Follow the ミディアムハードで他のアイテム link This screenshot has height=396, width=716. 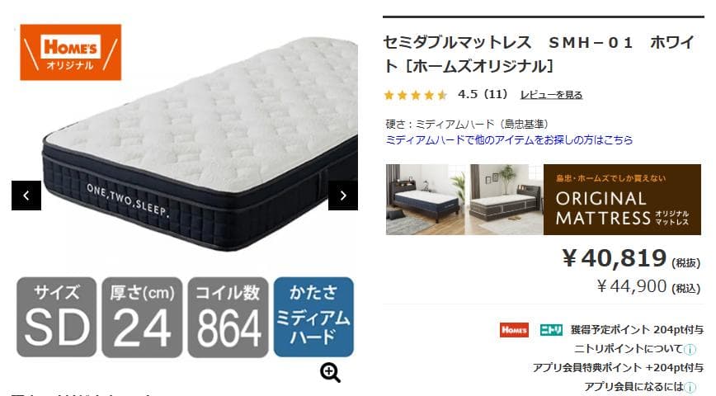(x=509, y=139)
